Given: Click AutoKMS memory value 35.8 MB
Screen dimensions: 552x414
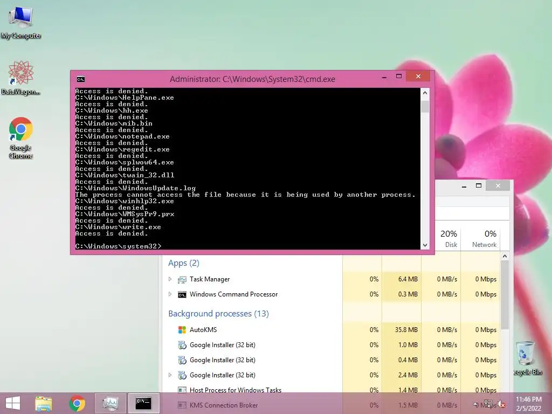Looking at the screenshot, I should click(406, 330).
